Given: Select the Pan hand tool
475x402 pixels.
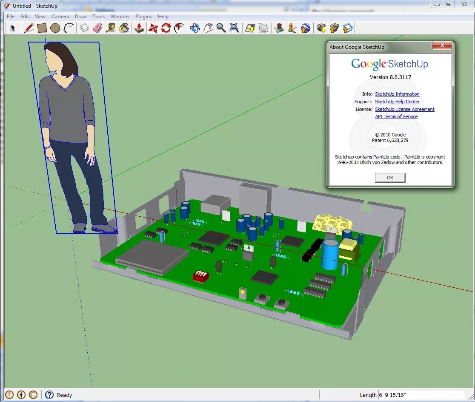Looking at the screenshot, I should (208, 28).
